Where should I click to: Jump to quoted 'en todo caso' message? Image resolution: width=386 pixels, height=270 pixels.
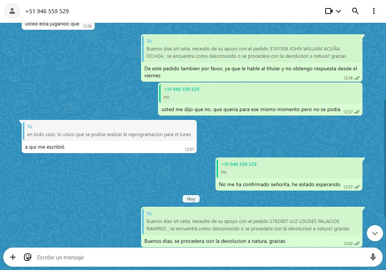point(109,131)
